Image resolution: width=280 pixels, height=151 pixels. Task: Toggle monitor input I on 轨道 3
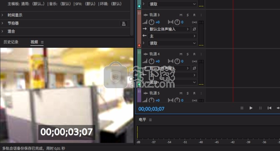201,15
